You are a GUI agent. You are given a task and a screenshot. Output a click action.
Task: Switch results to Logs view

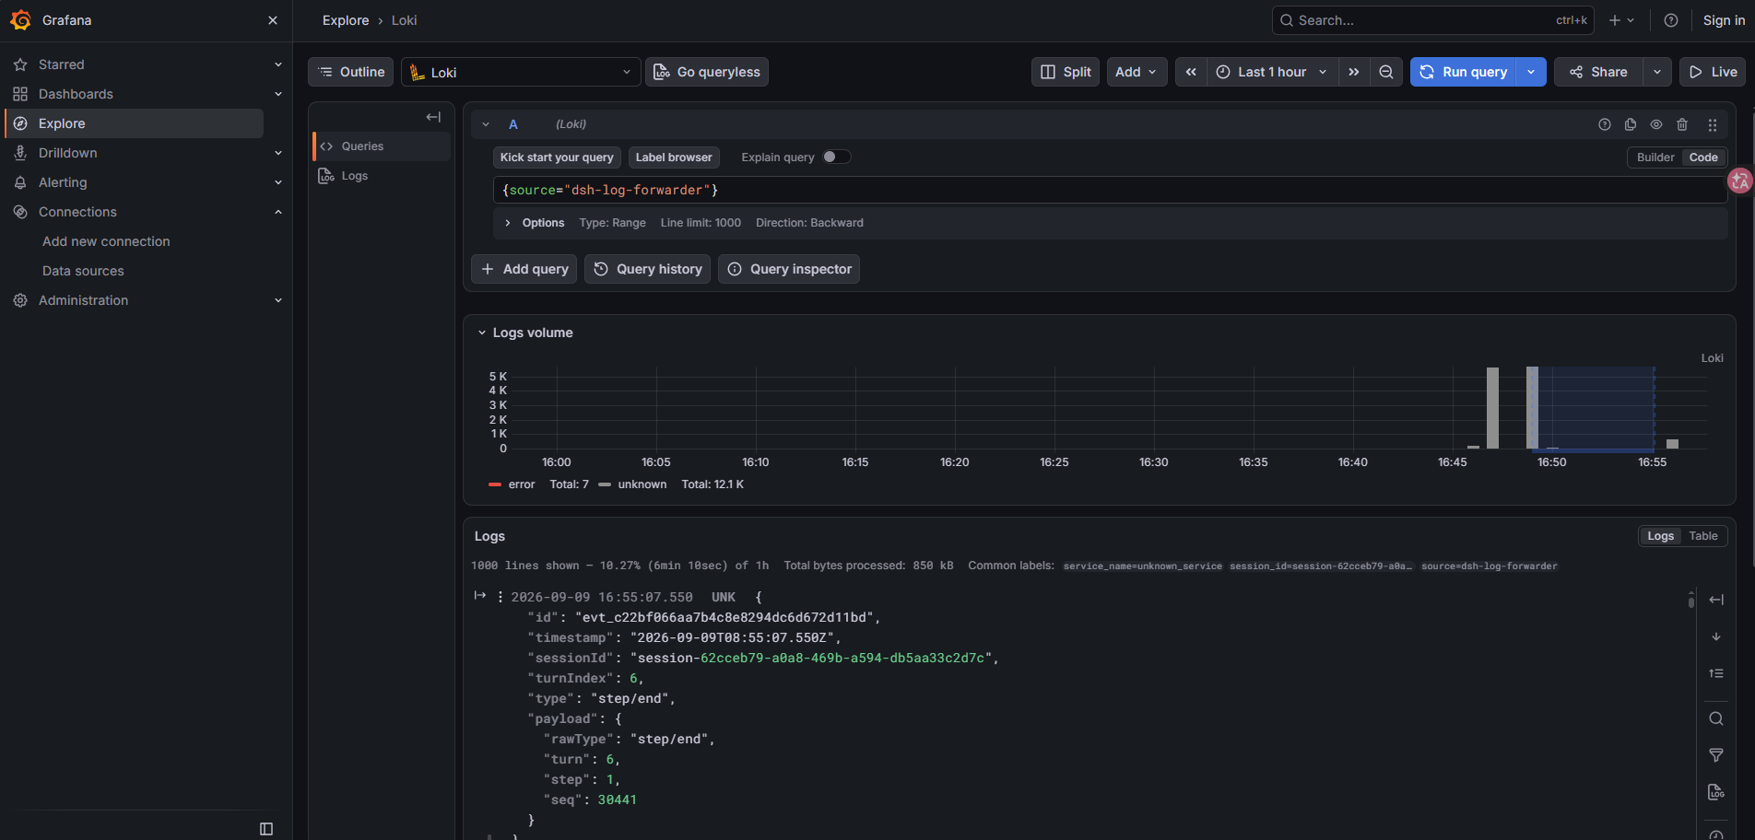(x=1660, y=536)
